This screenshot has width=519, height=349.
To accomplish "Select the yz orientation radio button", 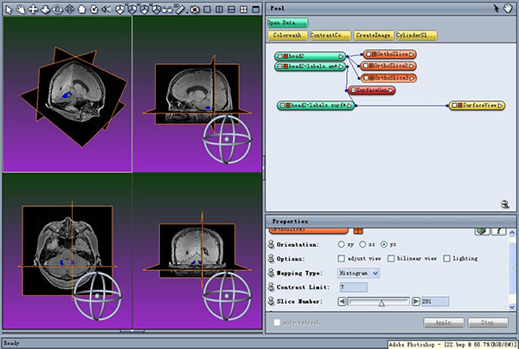I will pyautogui.click(x=384, y=244).
